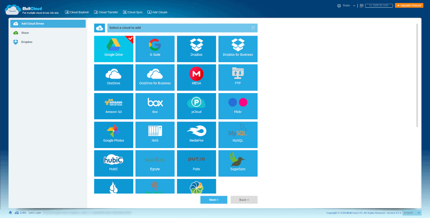Choose the Google Photos tile
Image resolution: width=430 pixels, height=218 pixels.
click(114, 135)
